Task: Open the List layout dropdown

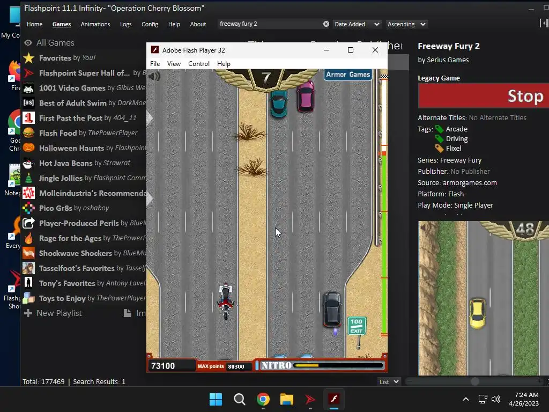Action: [389, 381]
